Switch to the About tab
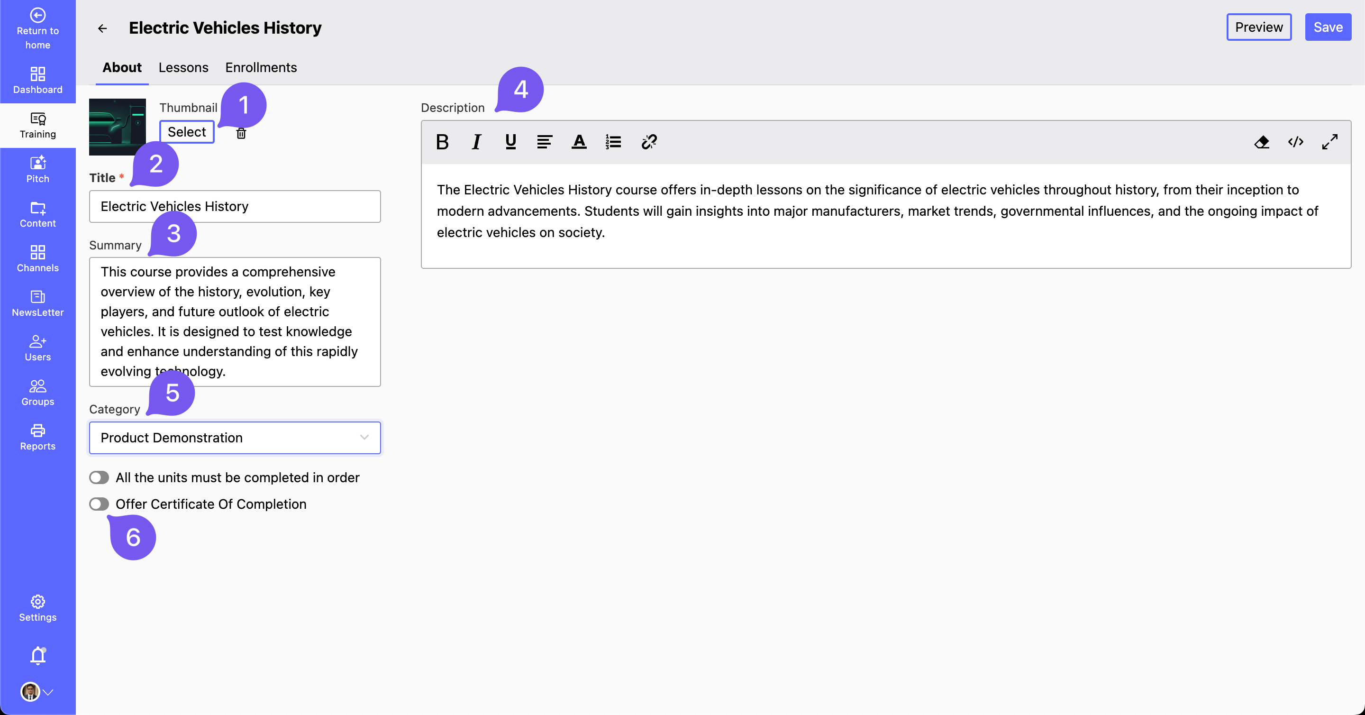Viewport: 1365px width, 715px height. (122, 68)
